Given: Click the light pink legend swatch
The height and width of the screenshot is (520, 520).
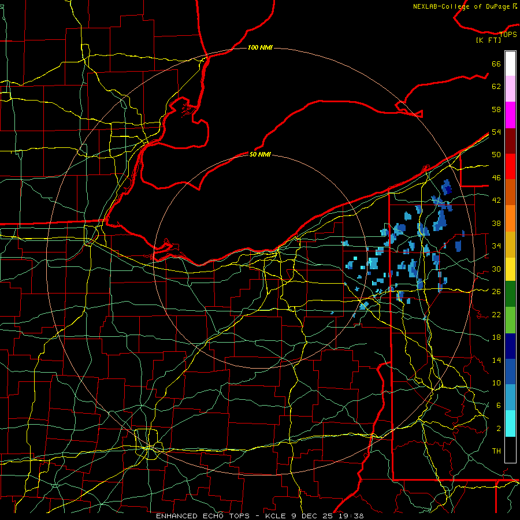Looking at the screenshot, I should pyautogui.click(x=510, y=89).
